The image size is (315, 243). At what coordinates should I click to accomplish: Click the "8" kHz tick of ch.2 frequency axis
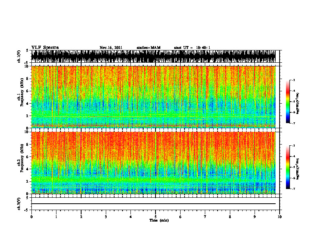coord(27,145)
